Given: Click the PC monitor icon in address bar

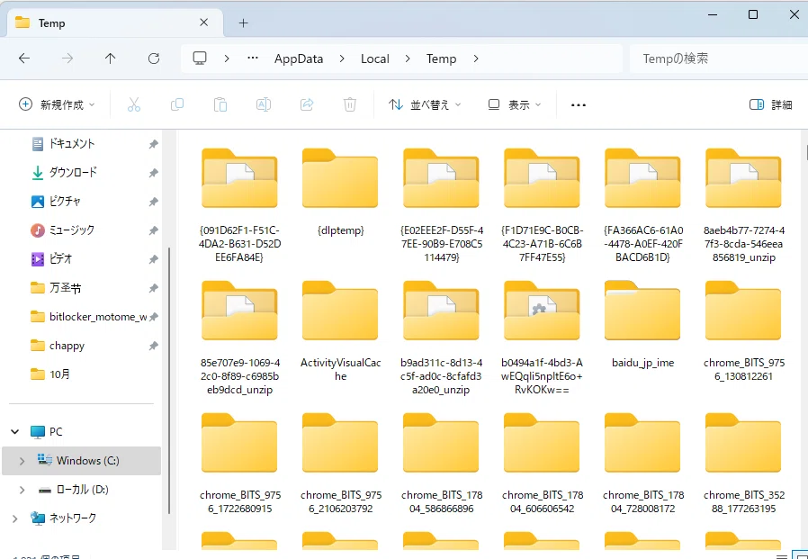Looking at the screenshot, I should click(x=200, y=59).
